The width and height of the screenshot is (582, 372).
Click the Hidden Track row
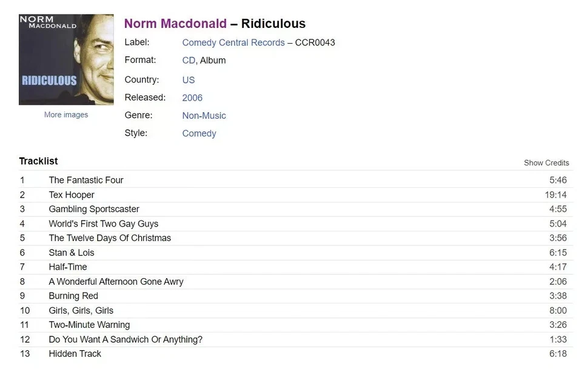coord(75,354)
